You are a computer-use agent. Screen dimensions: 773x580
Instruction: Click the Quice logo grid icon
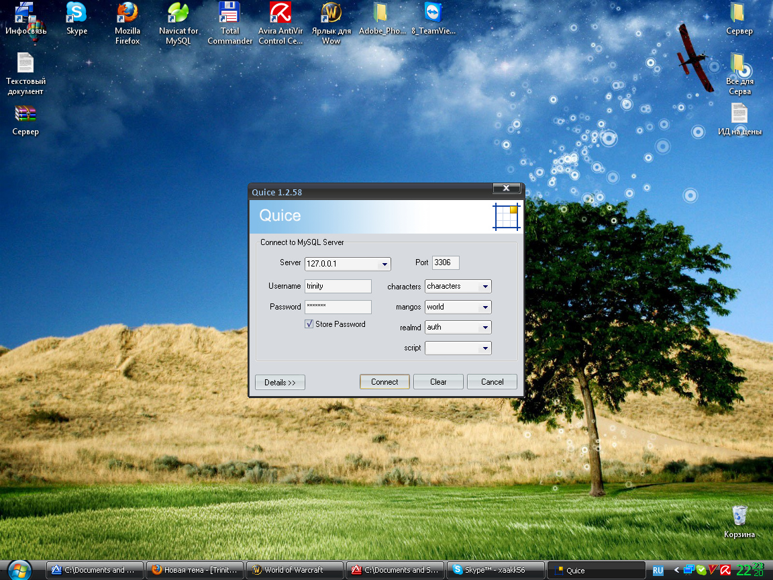point(507,217)
